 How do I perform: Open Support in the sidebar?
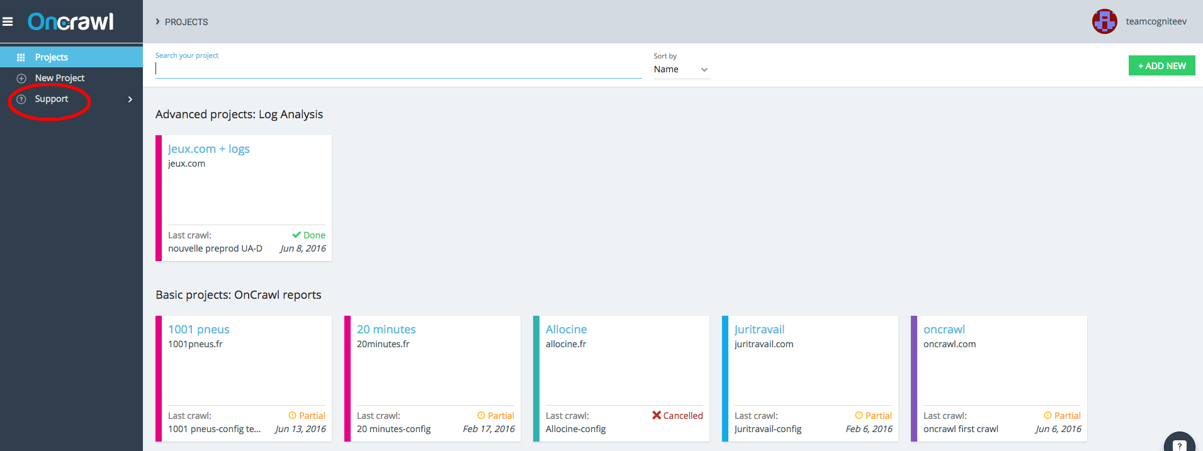pos(72,99)
